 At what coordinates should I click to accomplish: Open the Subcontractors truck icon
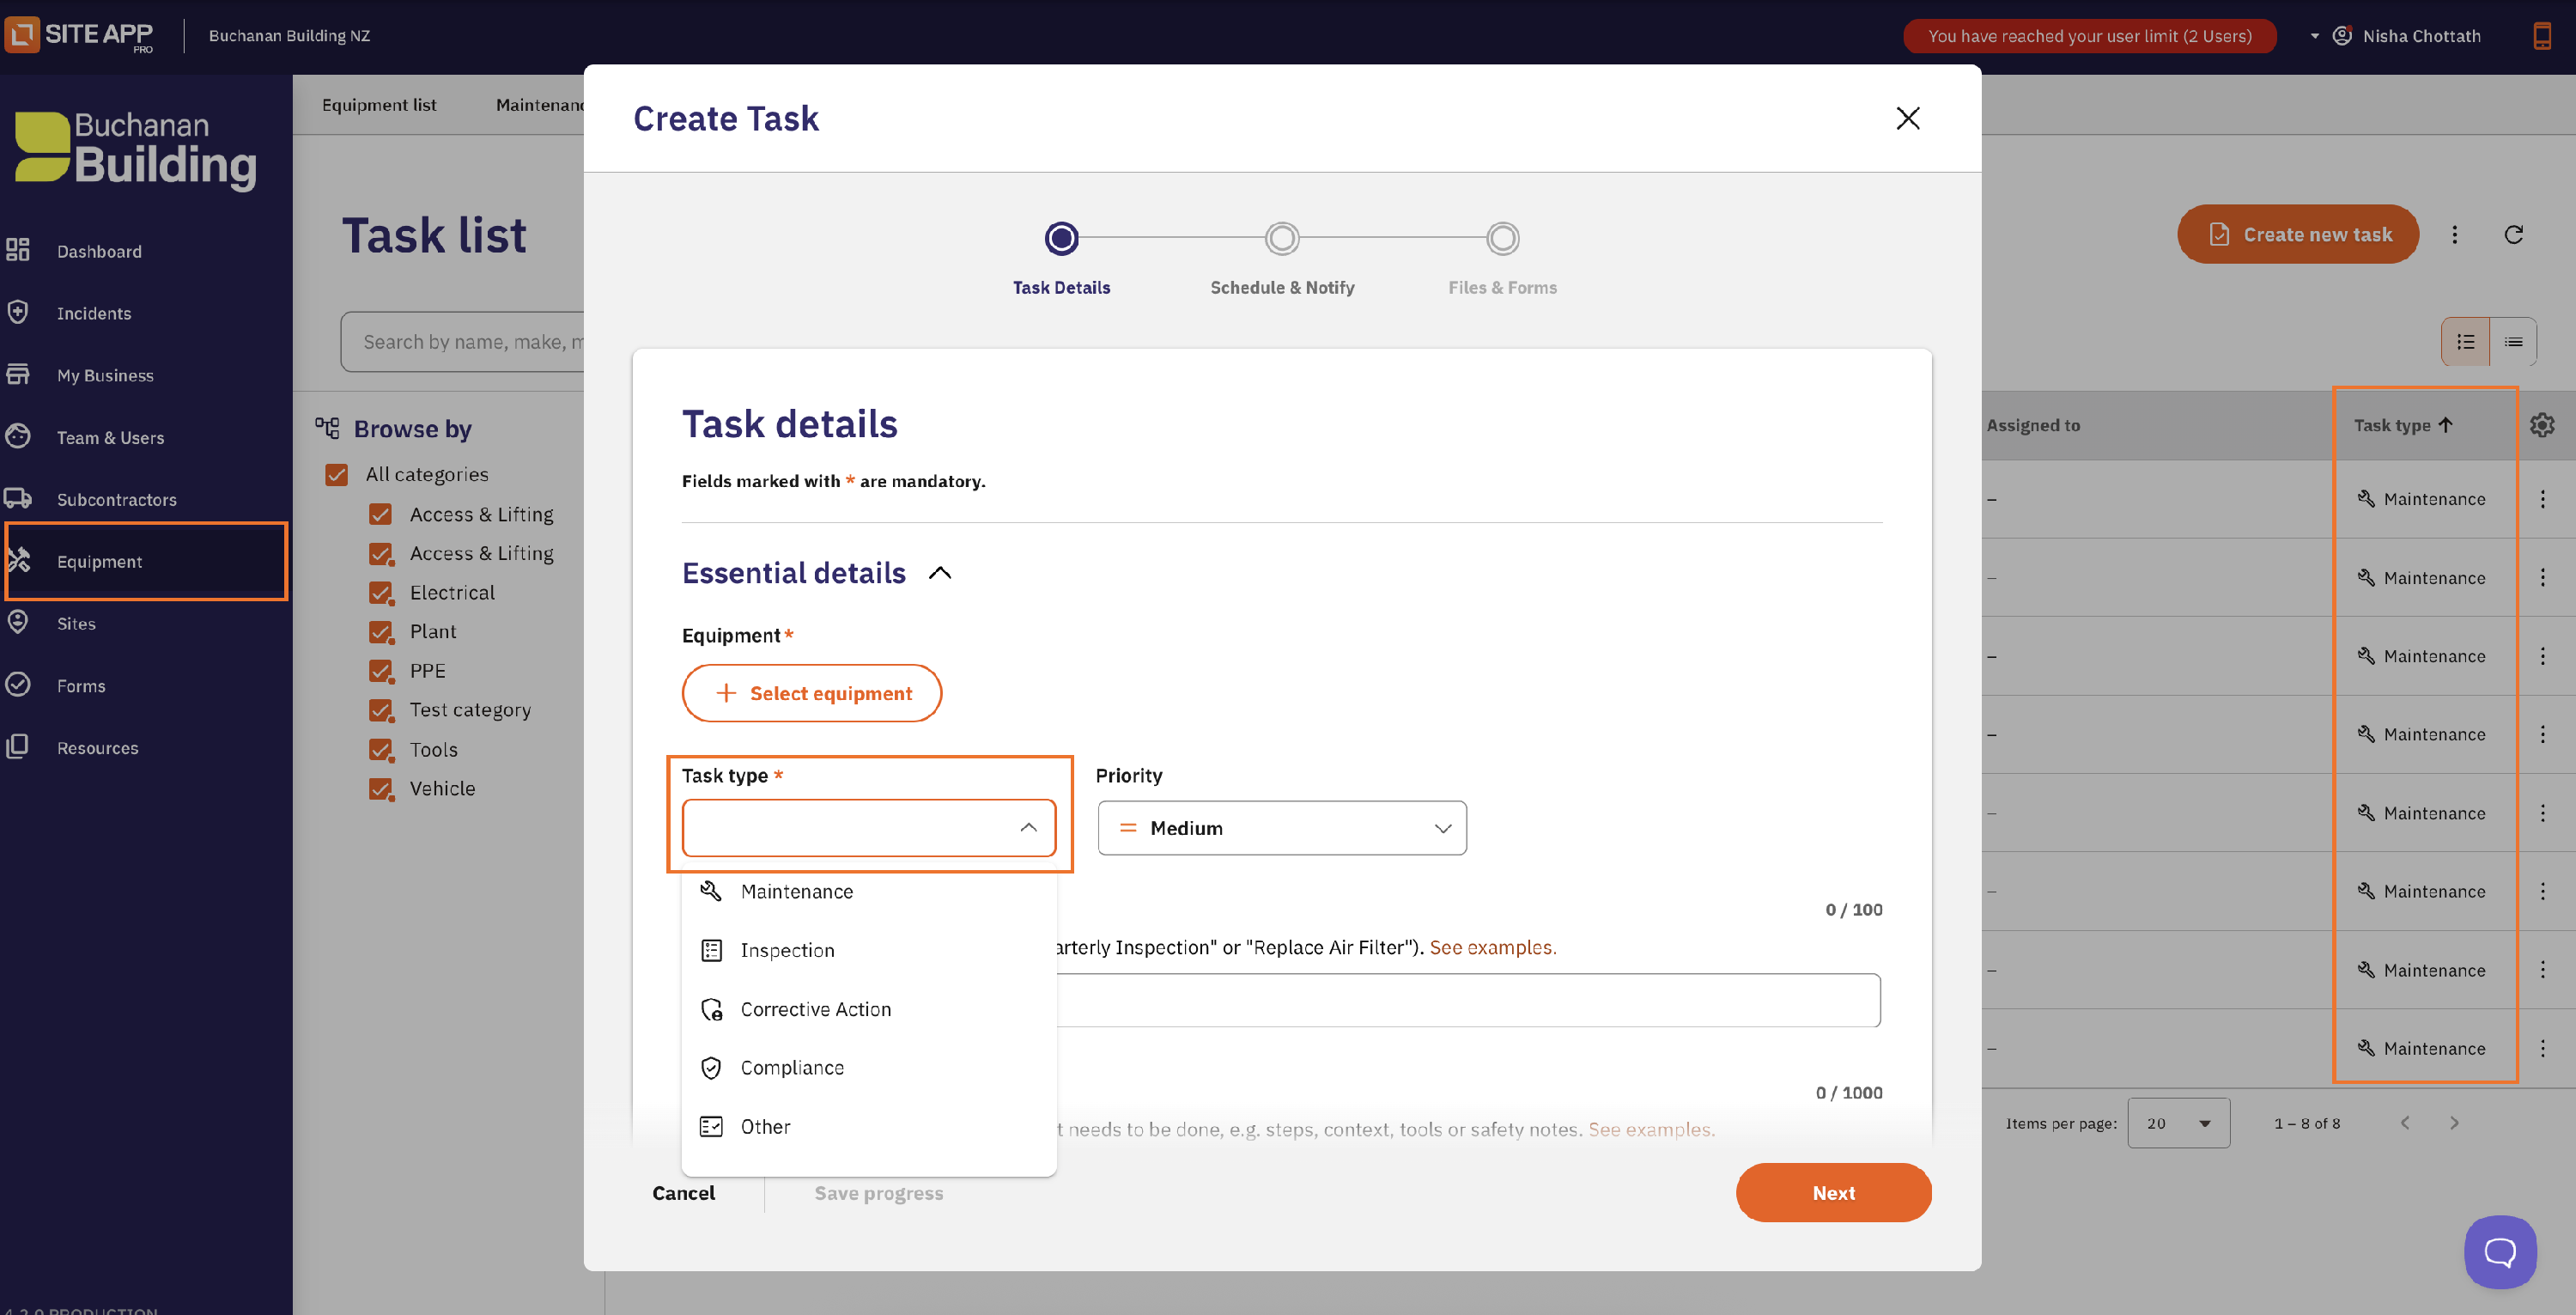coord(18,498)
